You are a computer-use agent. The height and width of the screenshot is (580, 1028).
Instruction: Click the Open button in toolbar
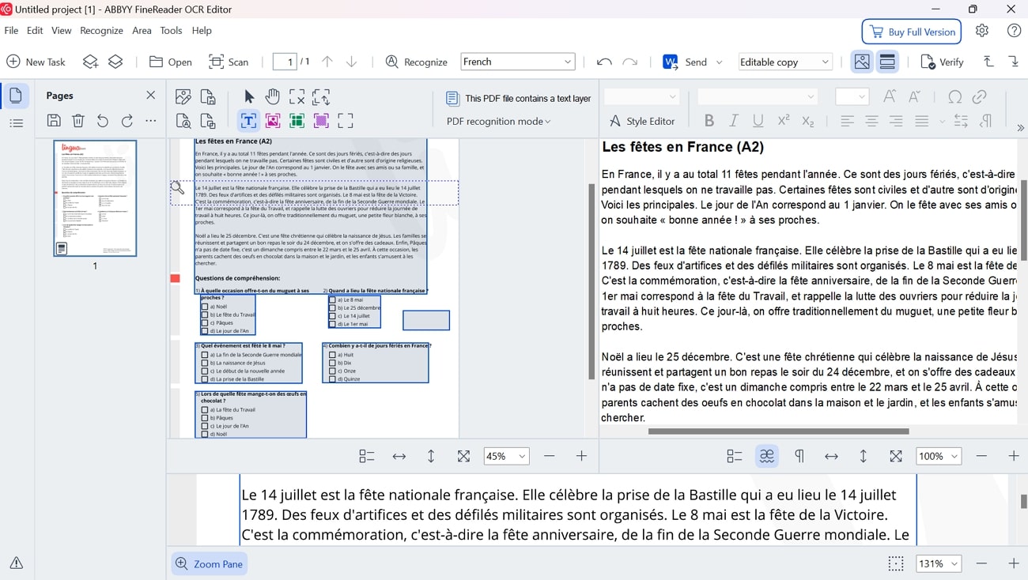point(171,62)
